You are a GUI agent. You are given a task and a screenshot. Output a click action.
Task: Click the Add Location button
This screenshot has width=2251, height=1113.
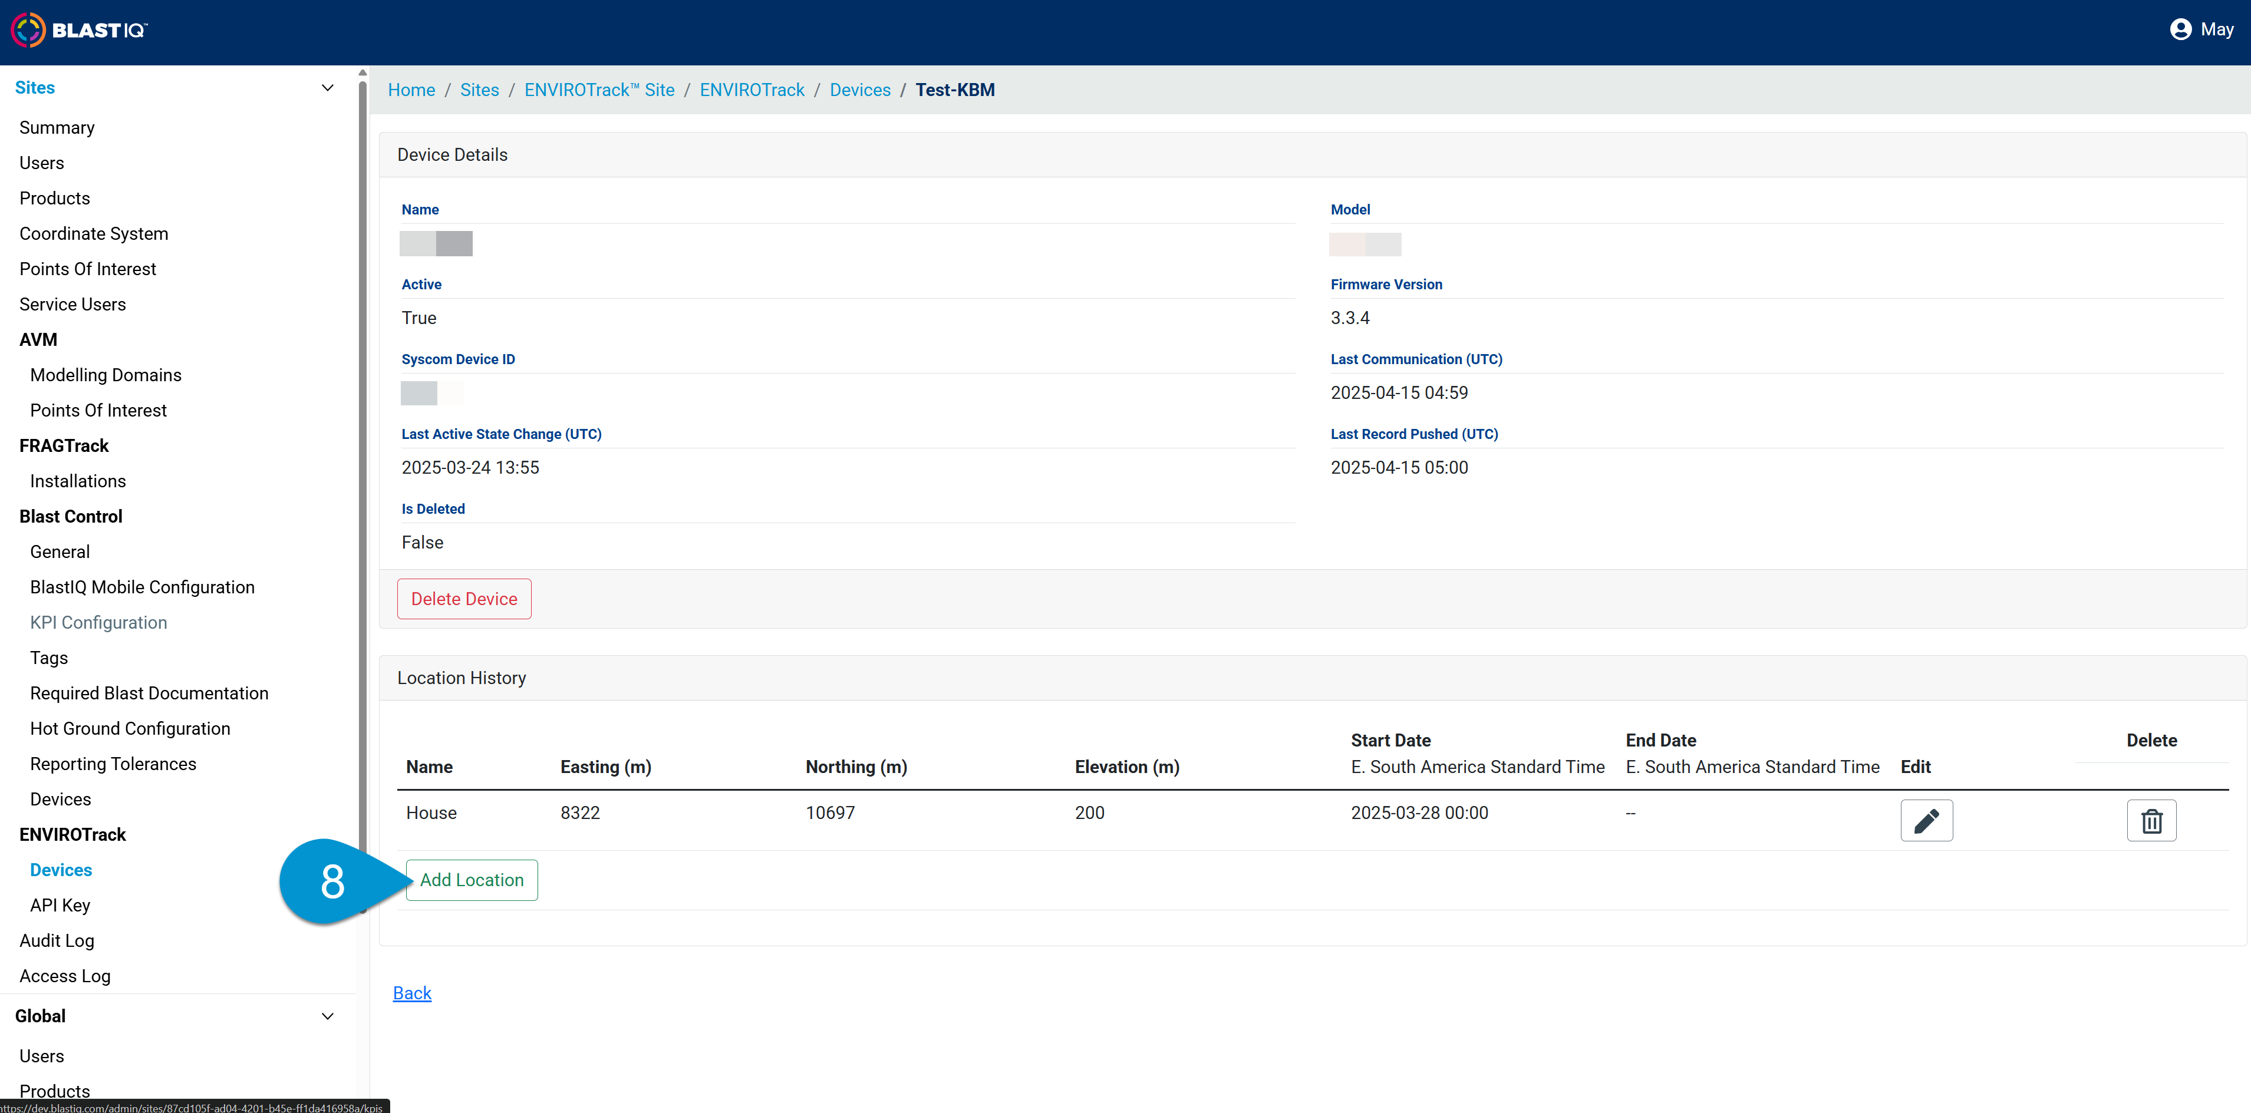[472, 881]
